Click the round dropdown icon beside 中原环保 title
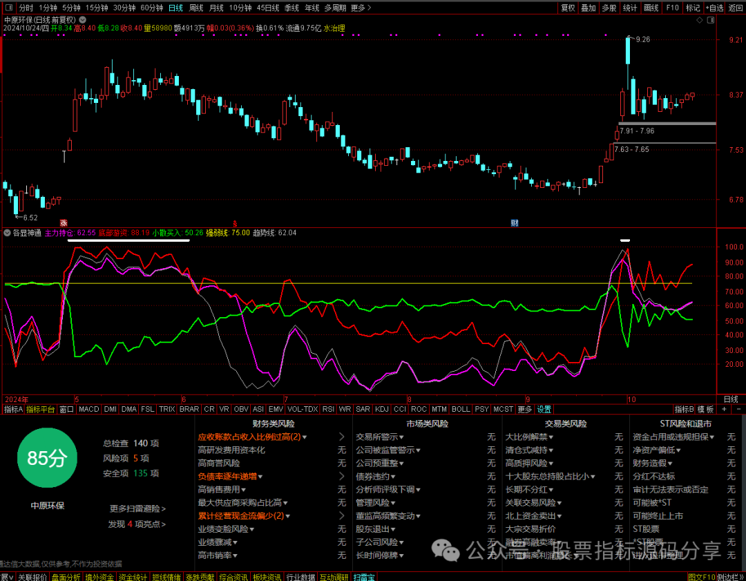Screen dimensions: 746x581 pos(82,19)
